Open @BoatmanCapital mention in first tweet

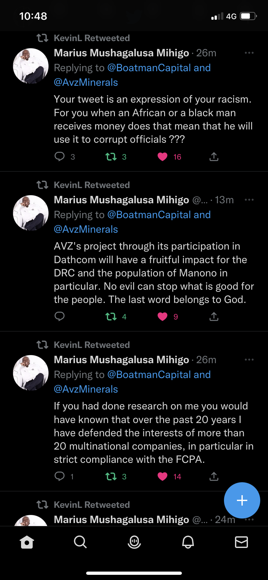(149, 68)
